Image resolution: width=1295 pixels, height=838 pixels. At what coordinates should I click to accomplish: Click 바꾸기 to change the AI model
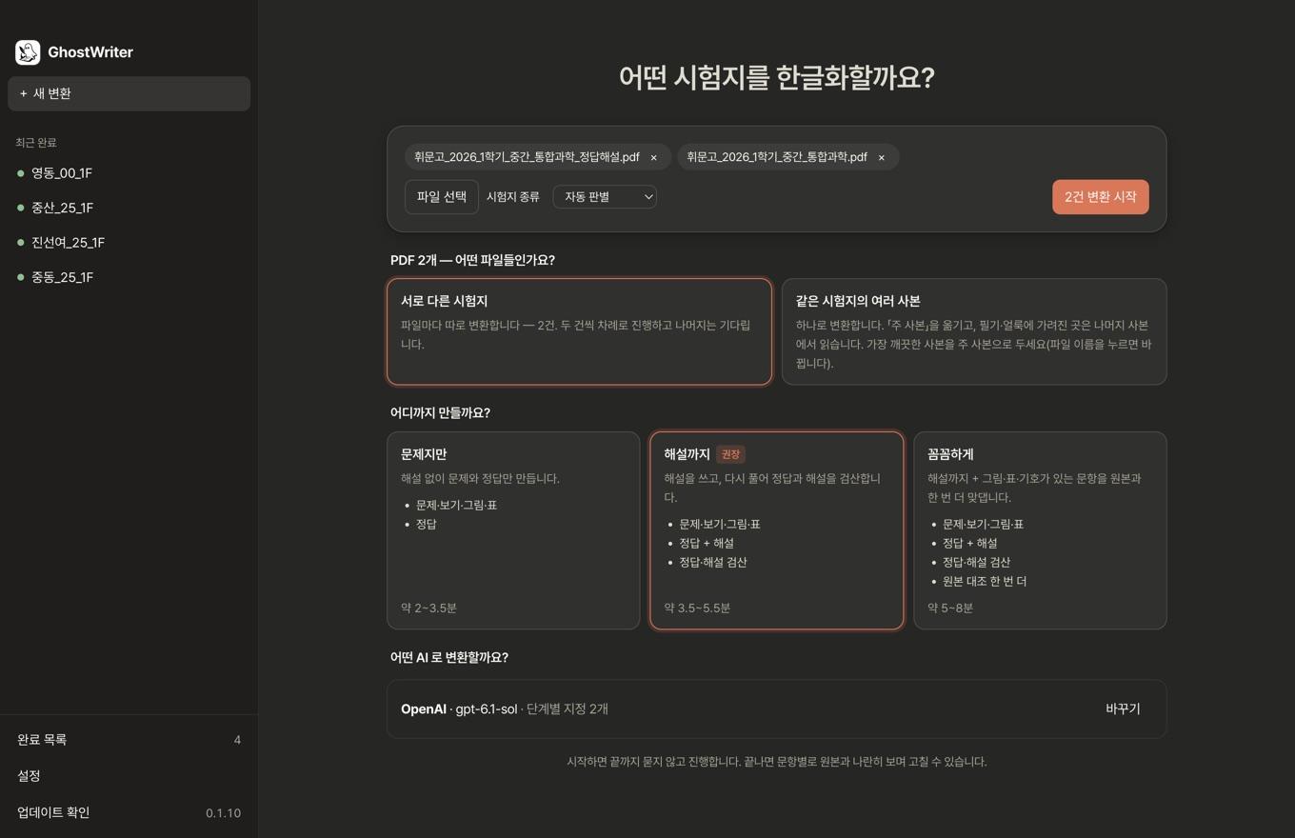(x=1123, y=708)
